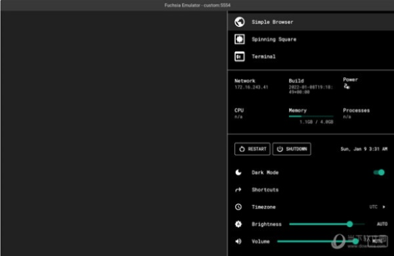
Task: Launch Simple Browser from the app list
Action: pos(311,22)
